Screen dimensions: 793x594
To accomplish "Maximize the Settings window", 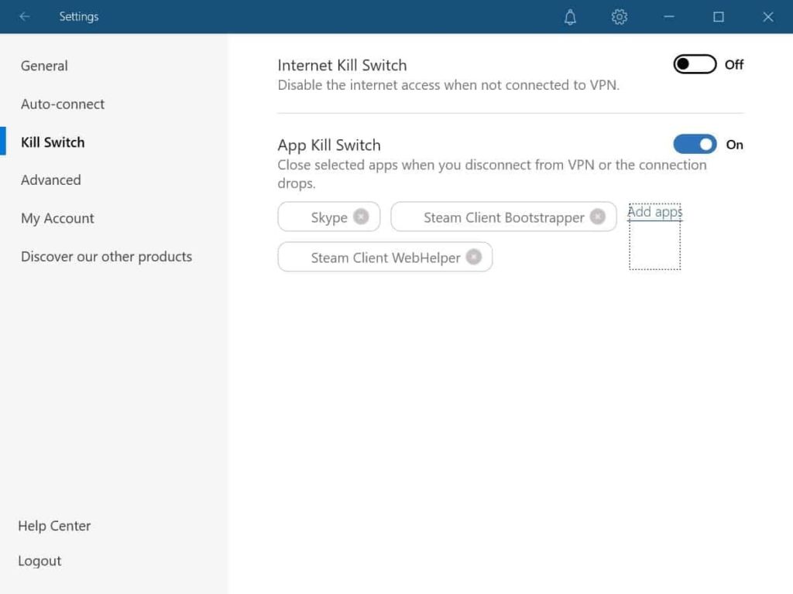I will click(x=718, y=17).
